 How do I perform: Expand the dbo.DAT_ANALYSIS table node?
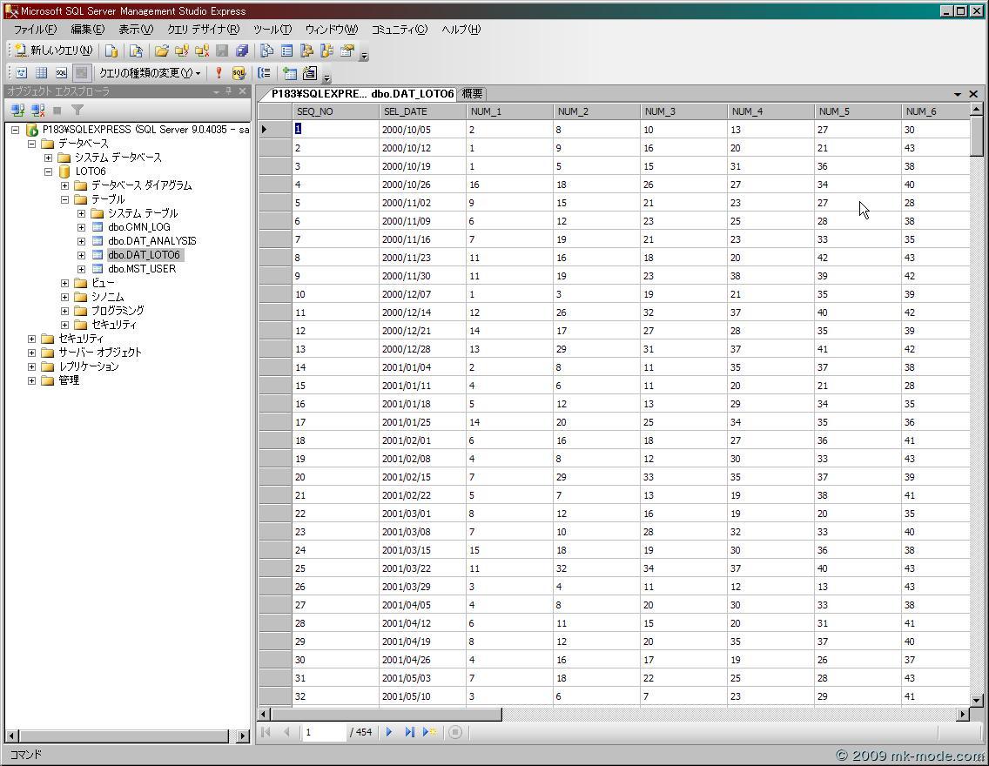[81, 241]
